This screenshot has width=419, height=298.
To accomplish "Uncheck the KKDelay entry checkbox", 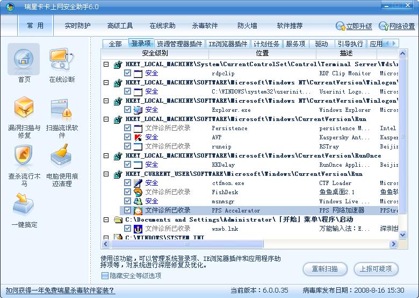I will pyautogui.click(x=127, y=165).
